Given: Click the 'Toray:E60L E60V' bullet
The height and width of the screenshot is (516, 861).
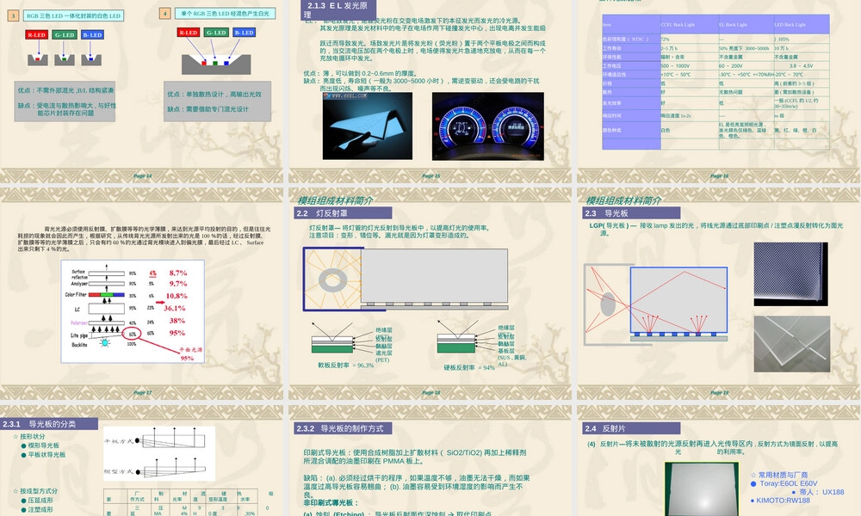Looking at the screenshot, I should point(784,483).
